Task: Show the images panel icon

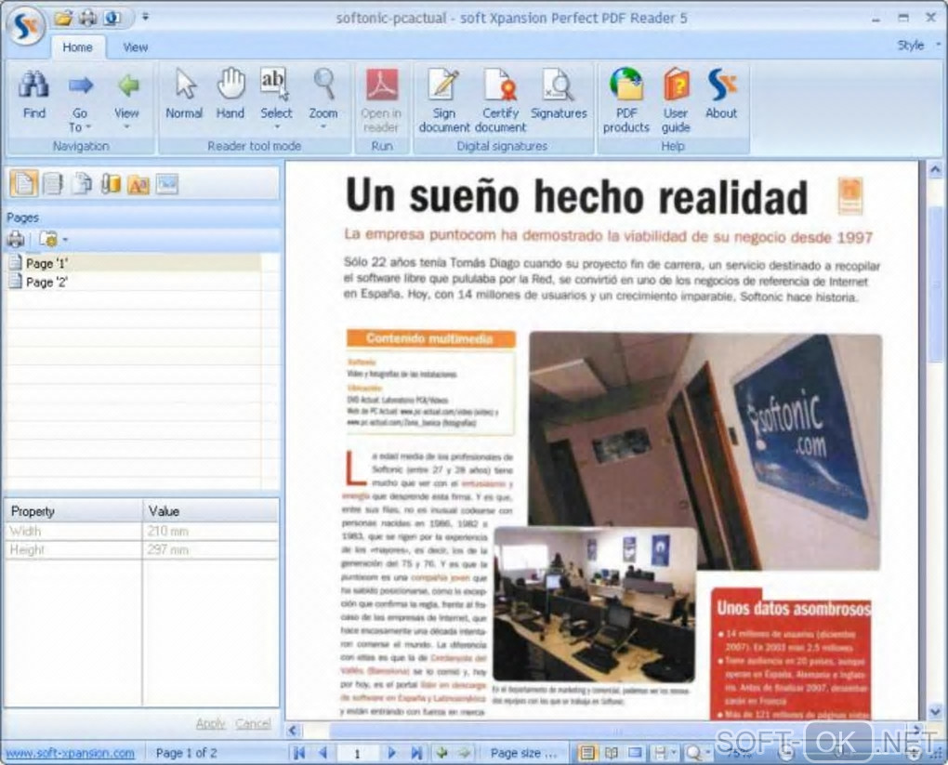Action: tap(167, 184)
